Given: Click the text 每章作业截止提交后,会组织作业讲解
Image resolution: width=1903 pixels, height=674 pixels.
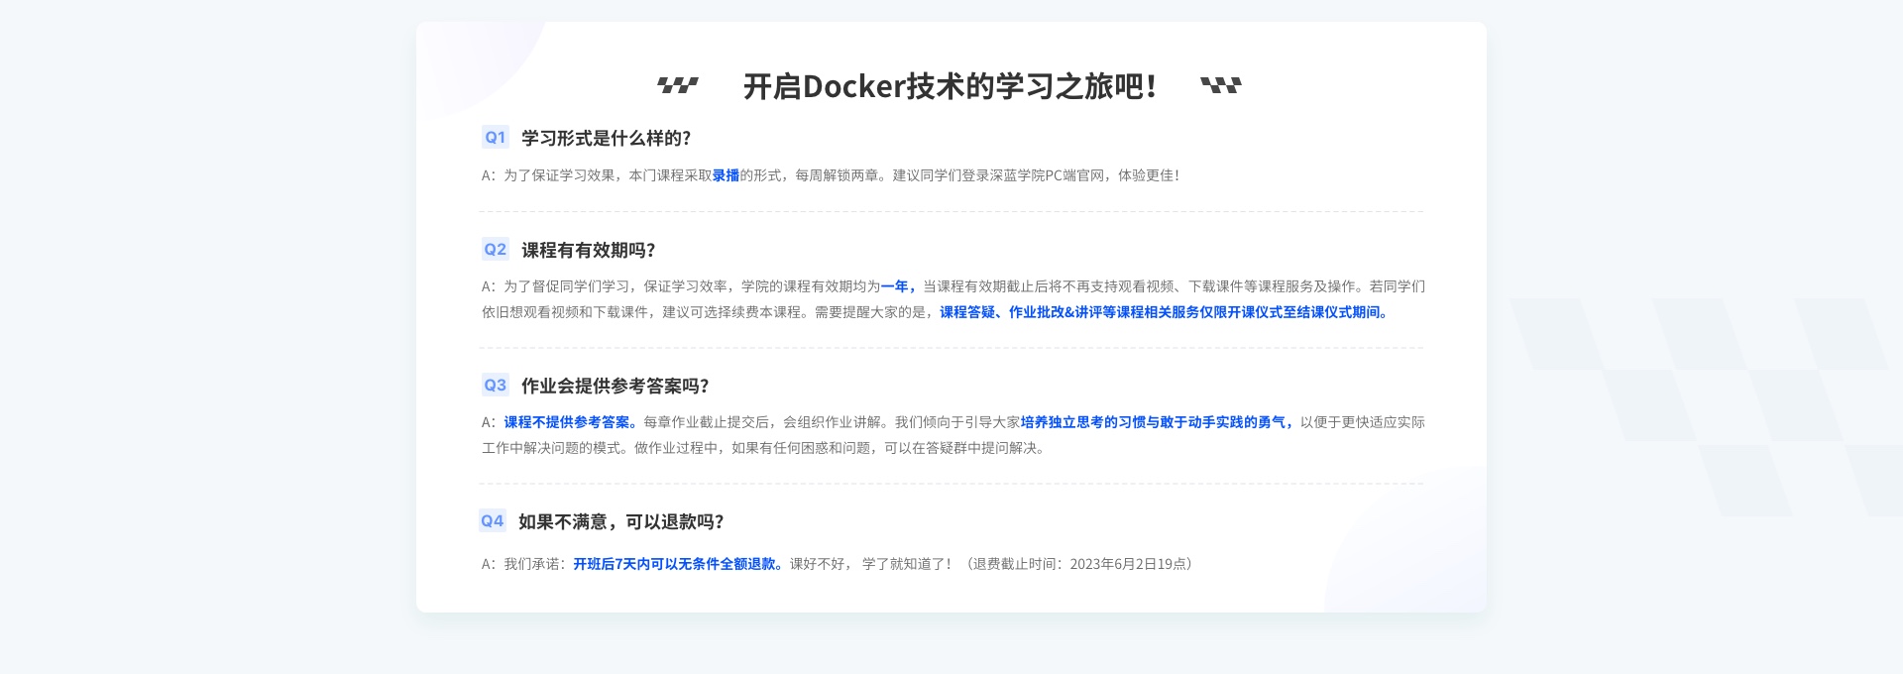Looking at the screenshot, I should tap(762, 422).
